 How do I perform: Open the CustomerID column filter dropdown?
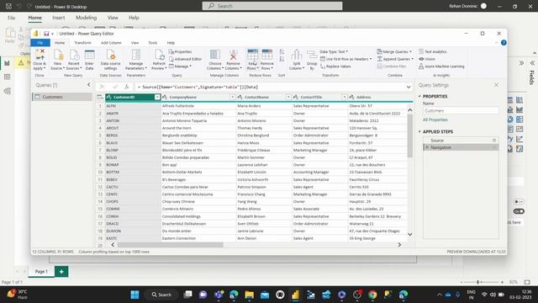157,98
